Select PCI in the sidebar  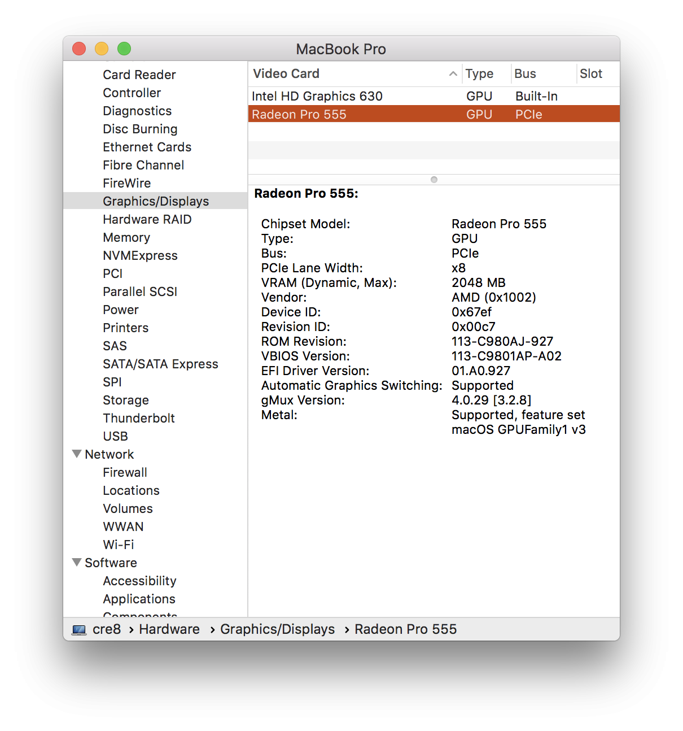(x=113, y=273)
